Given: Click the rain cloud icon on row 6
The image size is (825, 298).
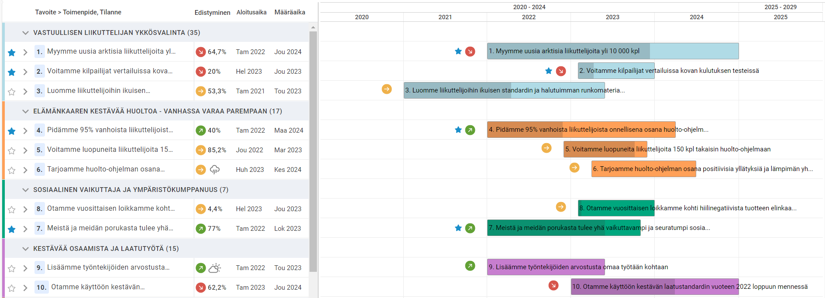Looking at the screenshot, I should 215,170.
